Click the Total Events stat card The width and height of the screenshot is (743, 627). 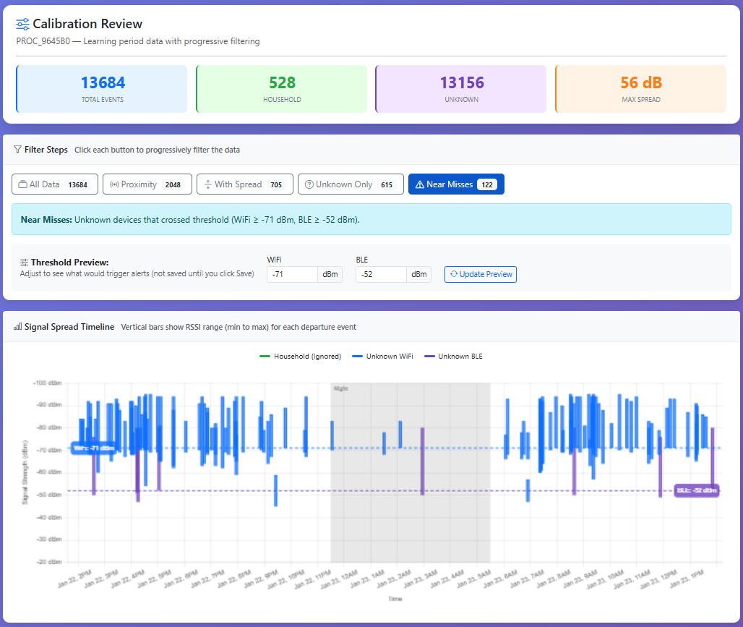point(101,89)
